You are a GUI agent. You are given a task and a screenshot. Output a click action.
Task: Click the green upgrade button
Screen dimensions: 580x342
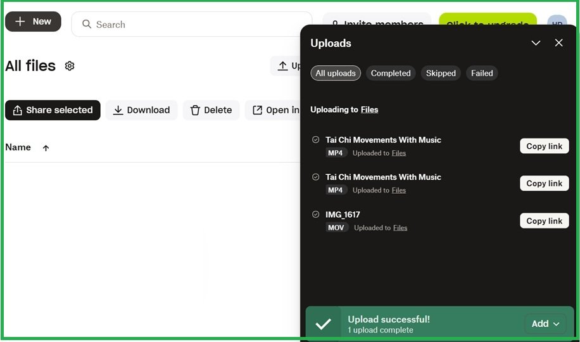click(488, 19)
